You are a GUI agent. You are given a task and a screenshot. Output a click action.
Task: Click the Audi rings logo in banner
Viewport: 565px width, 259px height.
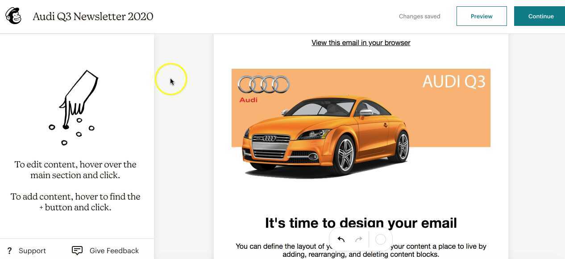pos(263,84)
